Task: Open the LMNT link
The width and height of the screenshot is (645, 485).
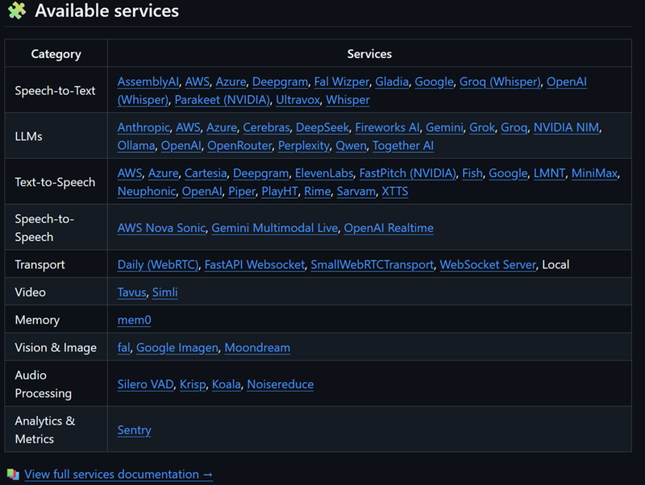Action: (549, 173)
